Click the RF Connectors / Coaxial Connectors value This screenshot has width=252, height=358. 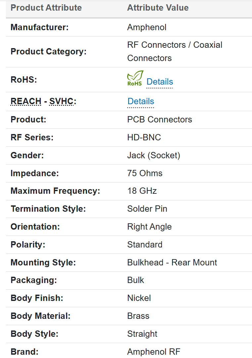click(175, 51)
